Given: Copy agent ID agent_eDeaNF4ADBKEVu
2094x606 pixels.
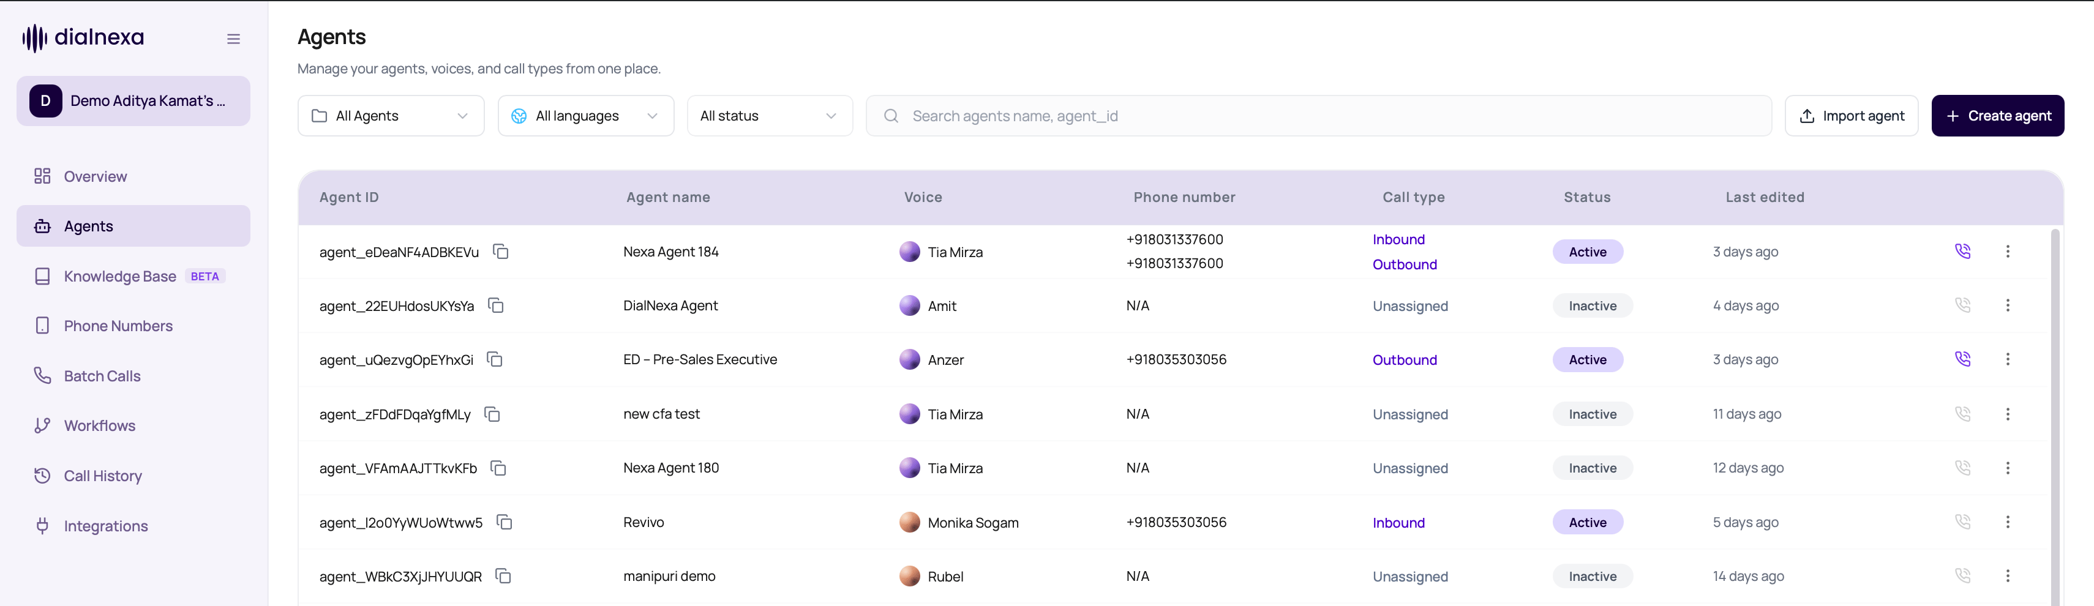Looking at the screenshot, I should pos(501,252).
